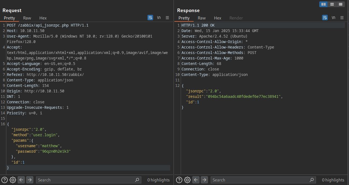Click the Request Search input field

(x=85, y=180)
